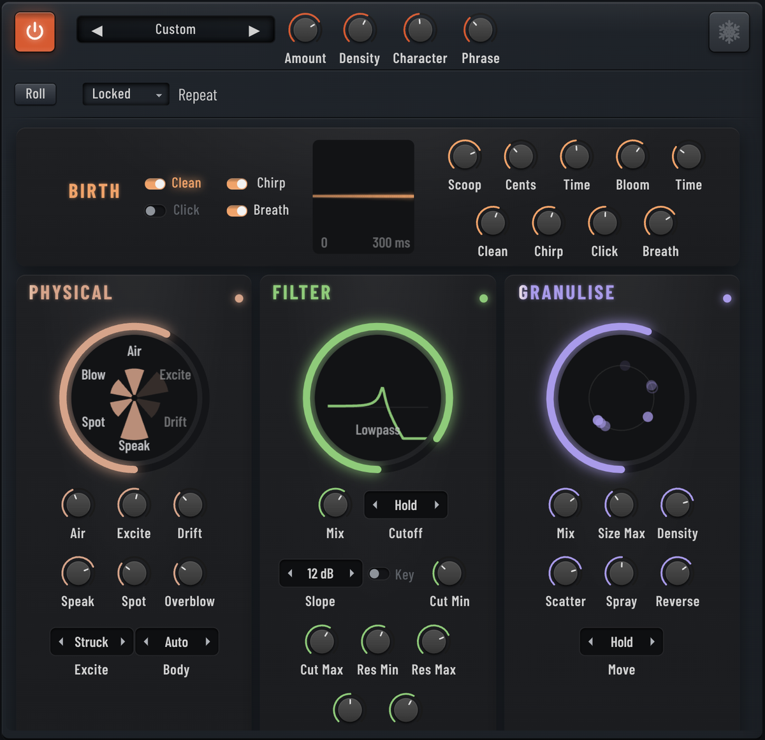Click the left arrow of the Move Hold selector
This screenshot has height=740, width=765.
tap(590, 642)
